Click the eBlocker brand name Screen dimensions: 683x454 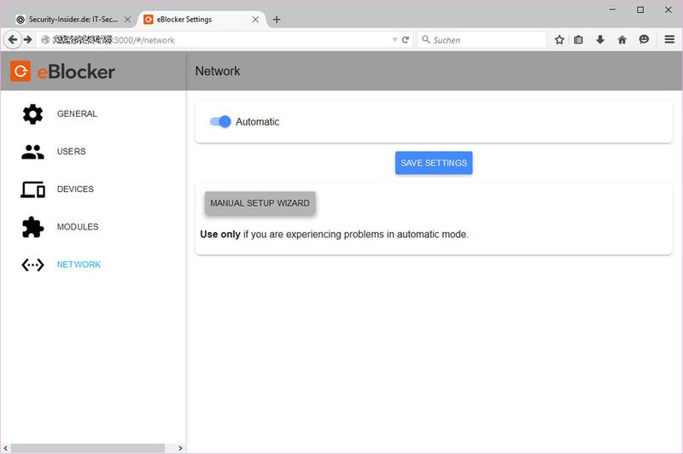(x=76, y=72)
